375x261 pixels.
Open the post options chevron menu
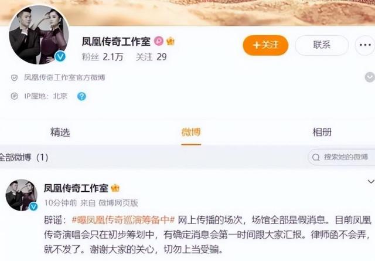point(371,182)
